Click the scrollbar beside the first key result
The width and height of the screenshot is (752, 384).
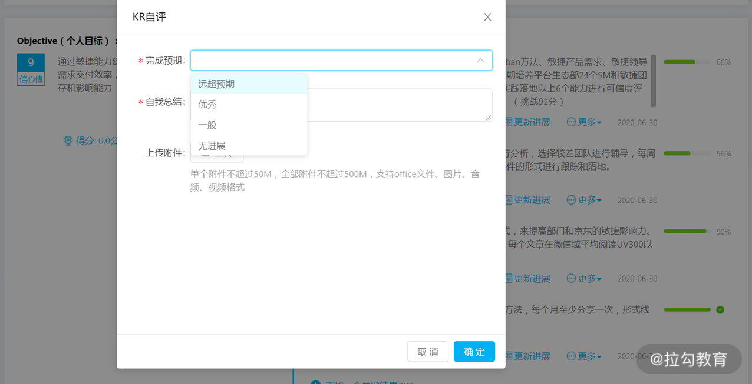pyautogui.click(x=653, y=82)
